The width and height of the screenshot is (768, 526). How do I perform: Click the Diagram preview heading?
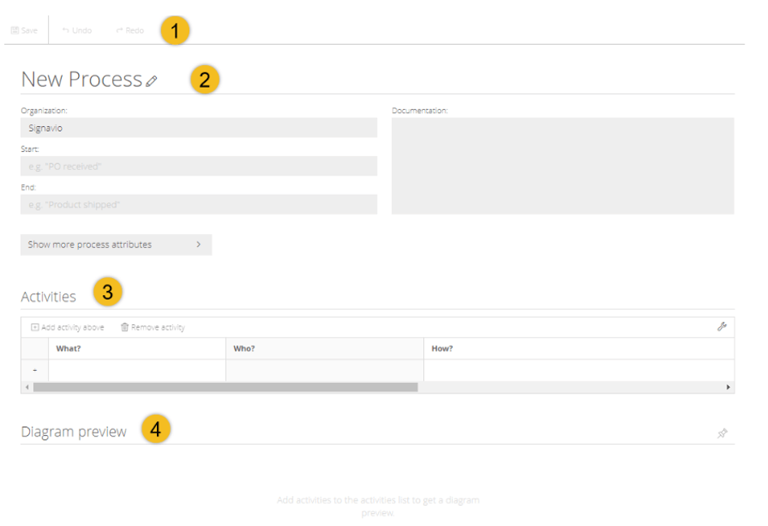pos(73,432)
